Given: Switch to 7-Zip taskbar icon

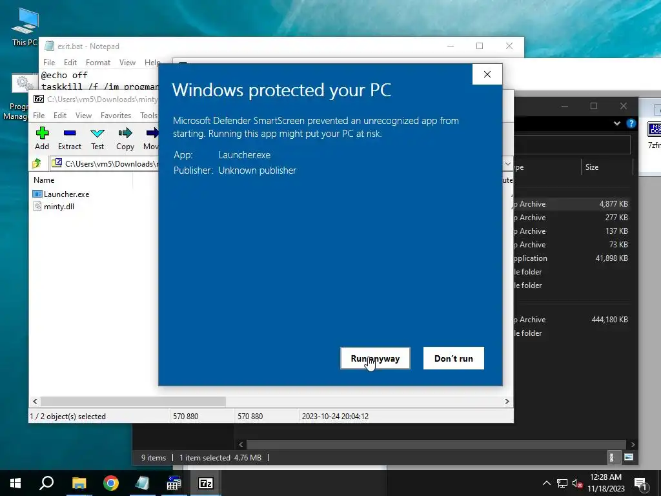Looking at the screenshot, I should 205,483.
